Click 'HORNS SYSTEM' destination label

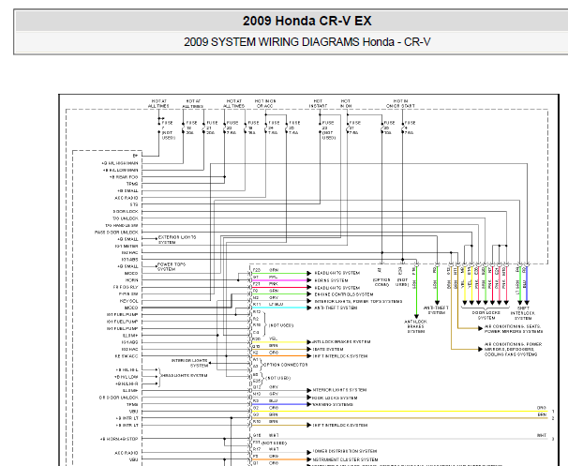point(331,280)
